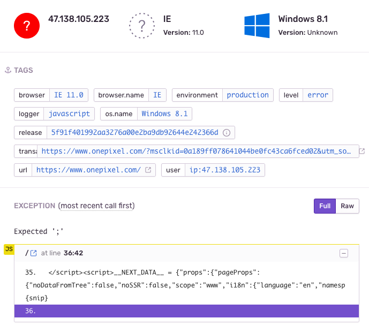Select highlighted code line 36
Image resolution: width=369 pixels, height=326 pixels.
pos(186,311)
